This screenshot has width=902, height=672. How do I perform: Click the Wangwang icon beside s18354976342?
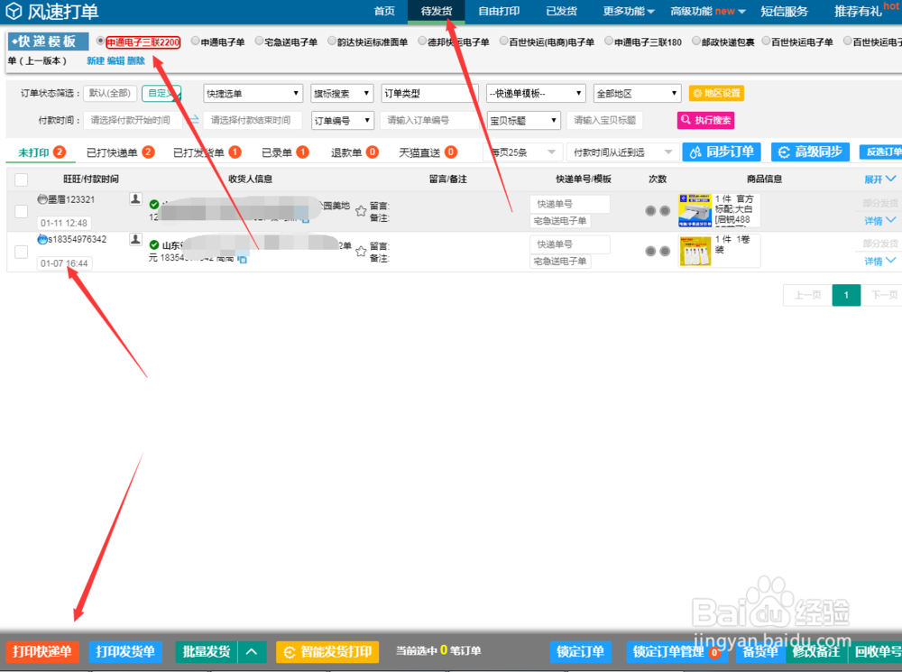click(42, 239)
